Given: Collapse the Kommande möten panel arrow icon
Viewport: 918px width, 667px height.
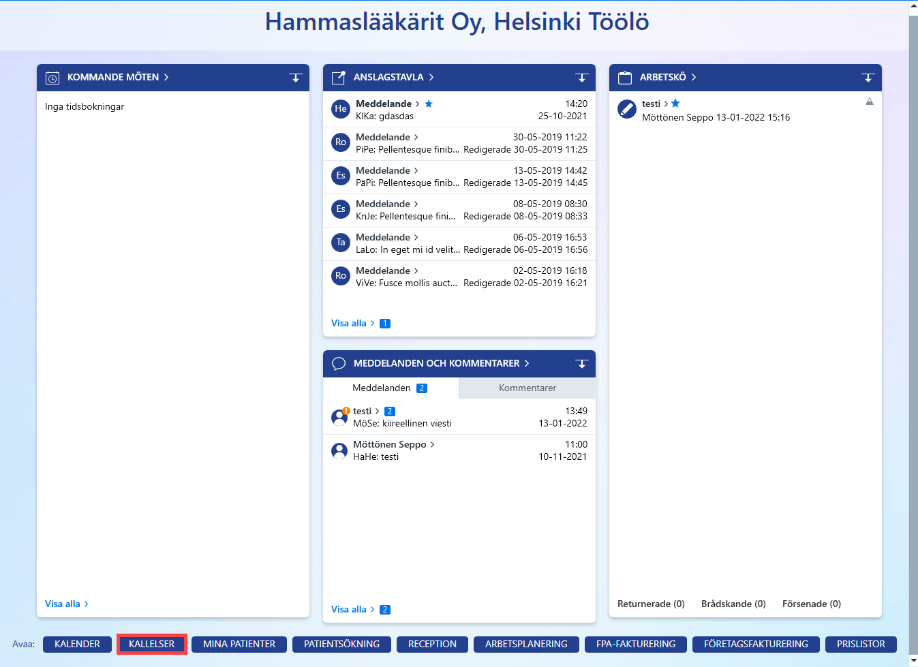Looking at the screenshot, I should (x=296, y=78).
